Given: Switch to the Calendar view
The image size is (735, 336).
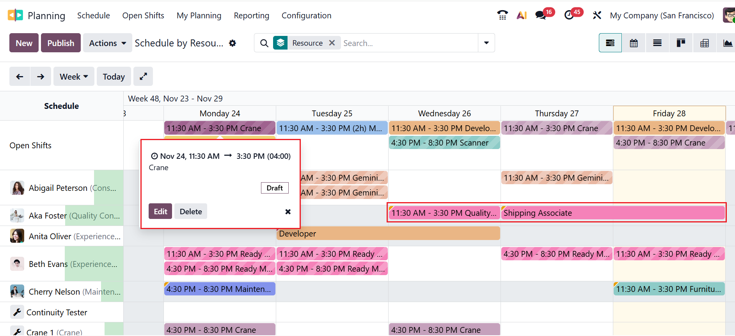Looking at the screenshot, I should [x=634, y=43].
